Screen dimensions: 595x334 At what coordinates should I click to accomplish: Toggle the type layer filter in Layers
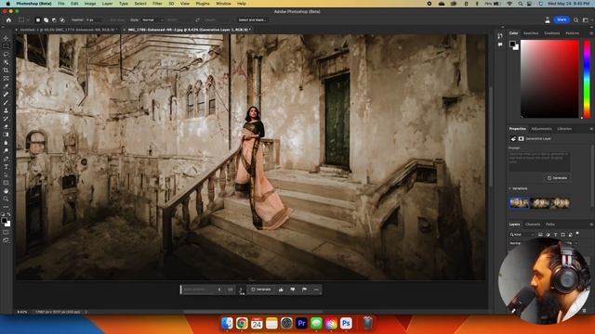click(x=556, y=235)
